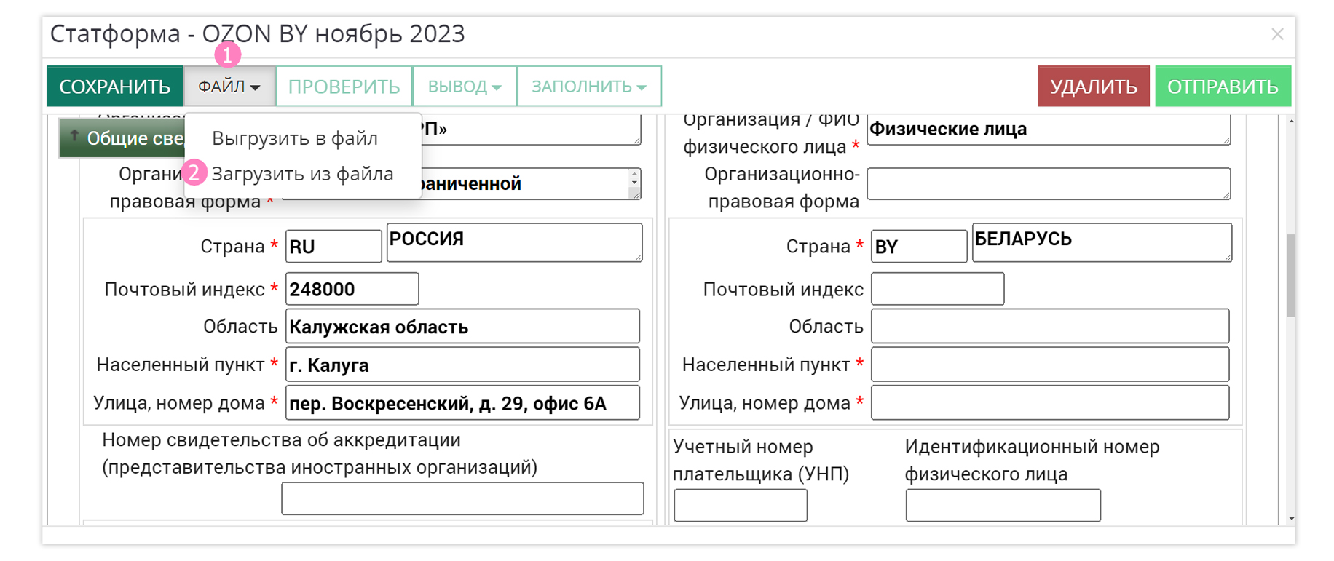The width and height of the screenshot is (1334, 561).
Task: Click the RU country code field
Action: coord(333,247)
